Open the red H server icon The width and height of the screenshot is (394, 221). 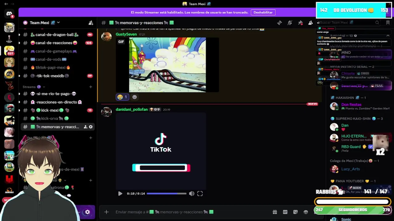9,179
